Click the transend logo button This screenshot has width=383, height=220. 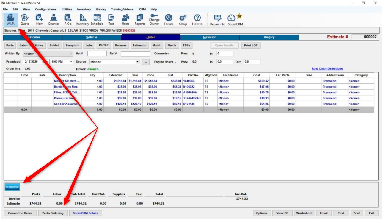click(x=12, y=187)
